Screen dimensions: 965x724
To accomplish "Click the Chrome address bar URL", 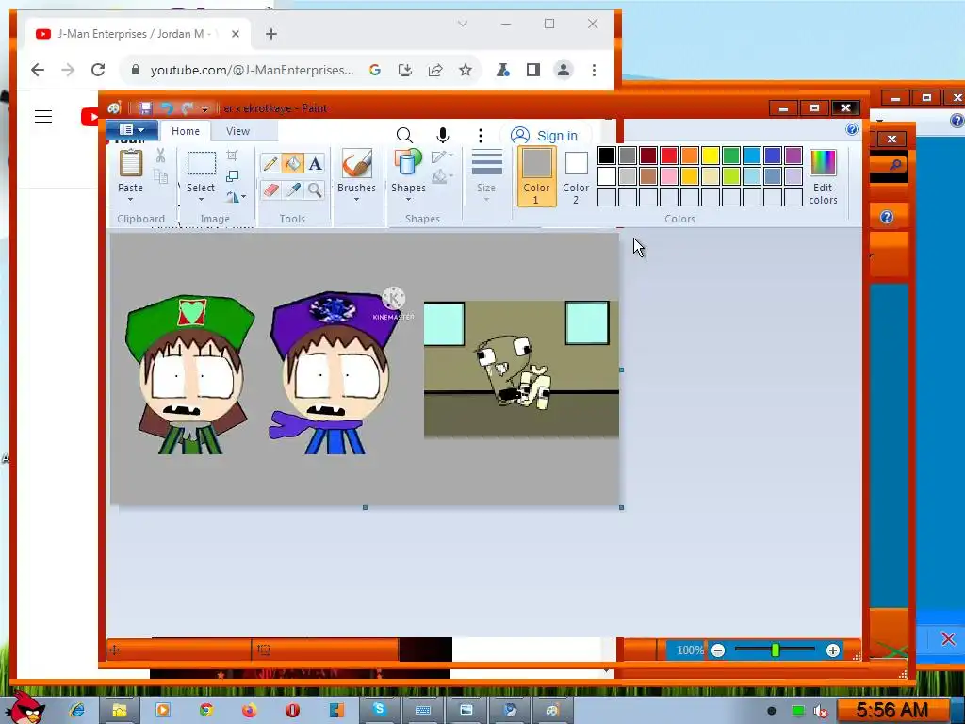I will click(x=252, y=70).
